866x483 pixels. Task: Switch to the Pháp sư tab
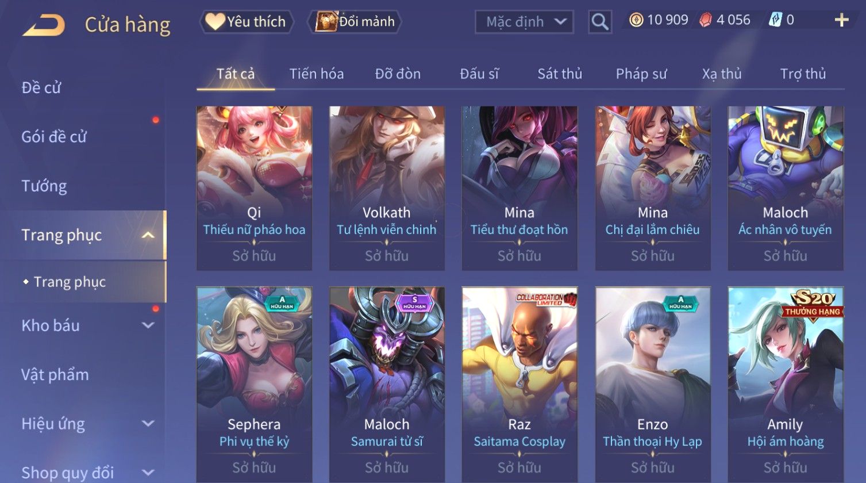pos(641,74)
